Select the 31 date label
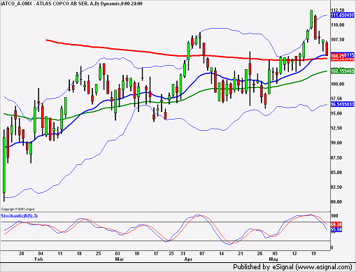Viewport: 356px width, 272px height. point(183,254)
